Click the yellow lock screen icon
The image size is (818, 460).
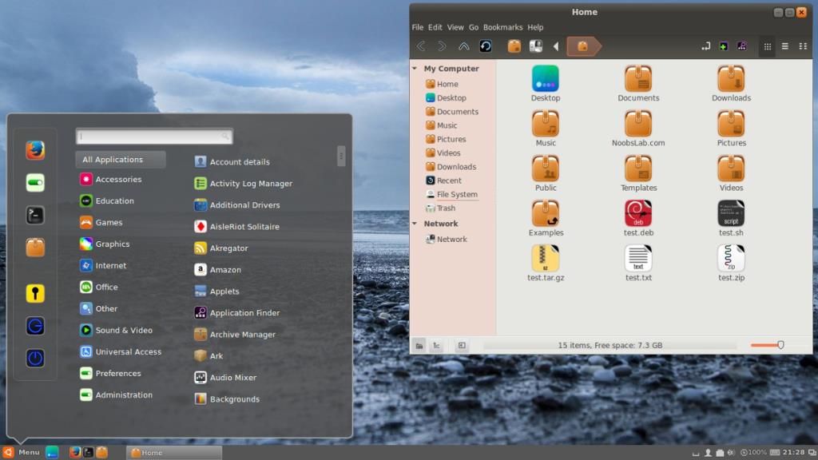click(x=34, y=293)
